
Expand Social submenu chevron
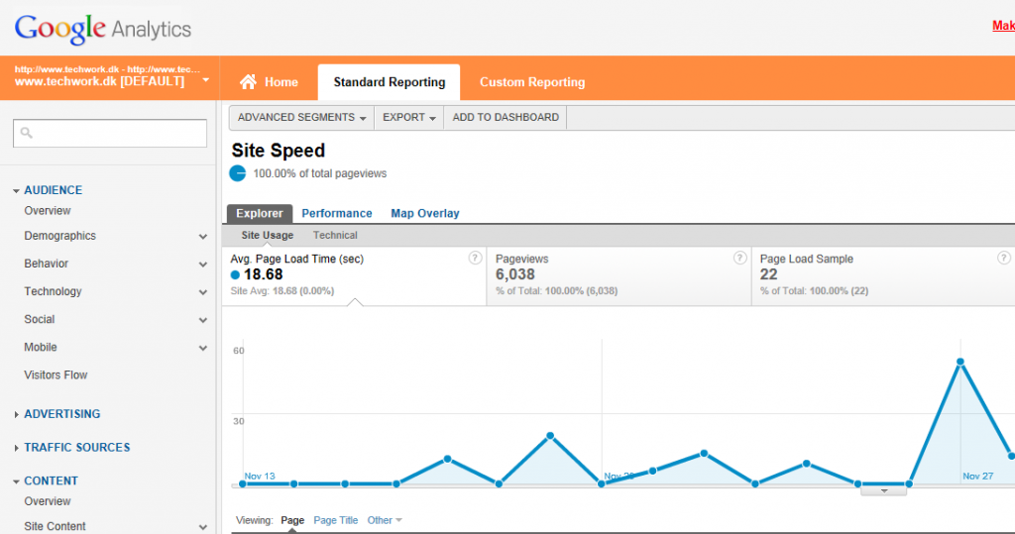202,320
